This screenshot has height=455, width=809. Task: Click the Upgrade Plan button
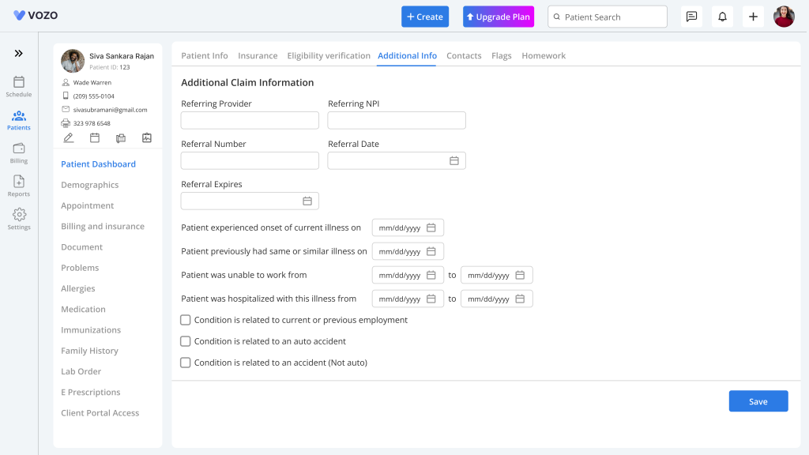pos(499,17)
